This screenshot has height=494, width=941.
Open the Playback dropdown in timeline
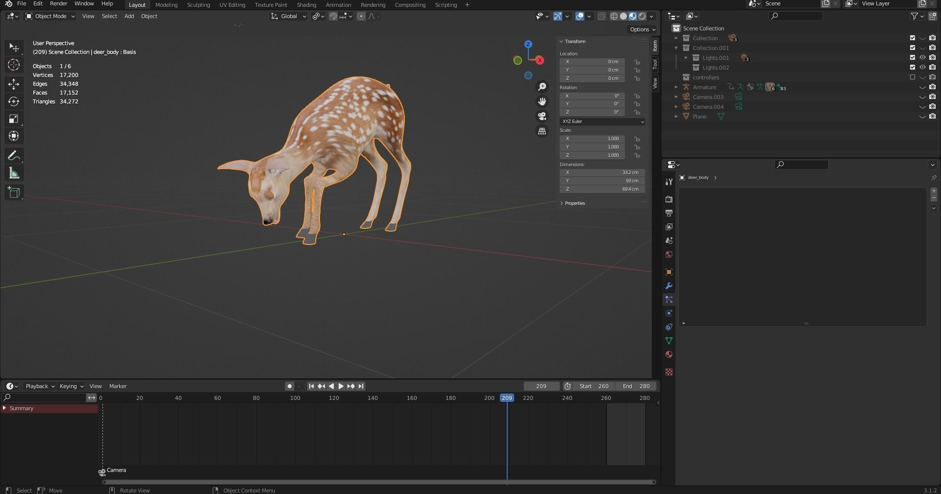[40, 386]
